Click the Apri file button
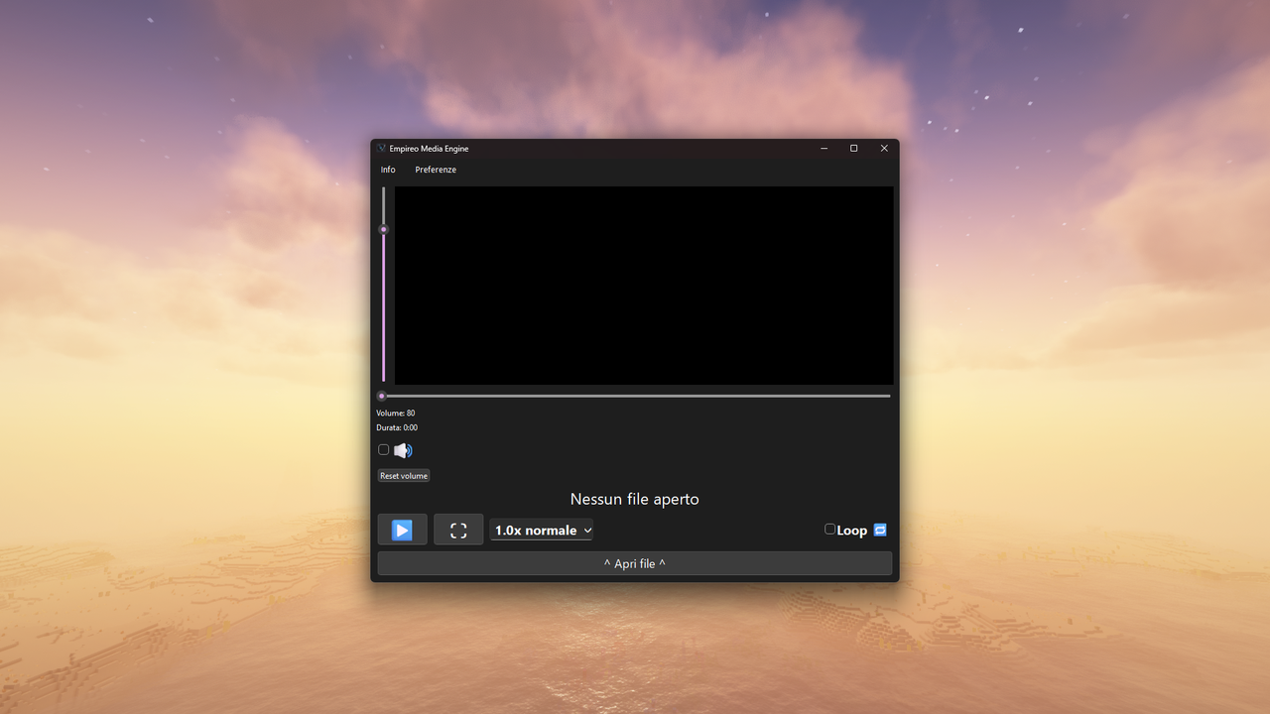The height and width of the screenshot is (714, 1270). pos(635,563)
